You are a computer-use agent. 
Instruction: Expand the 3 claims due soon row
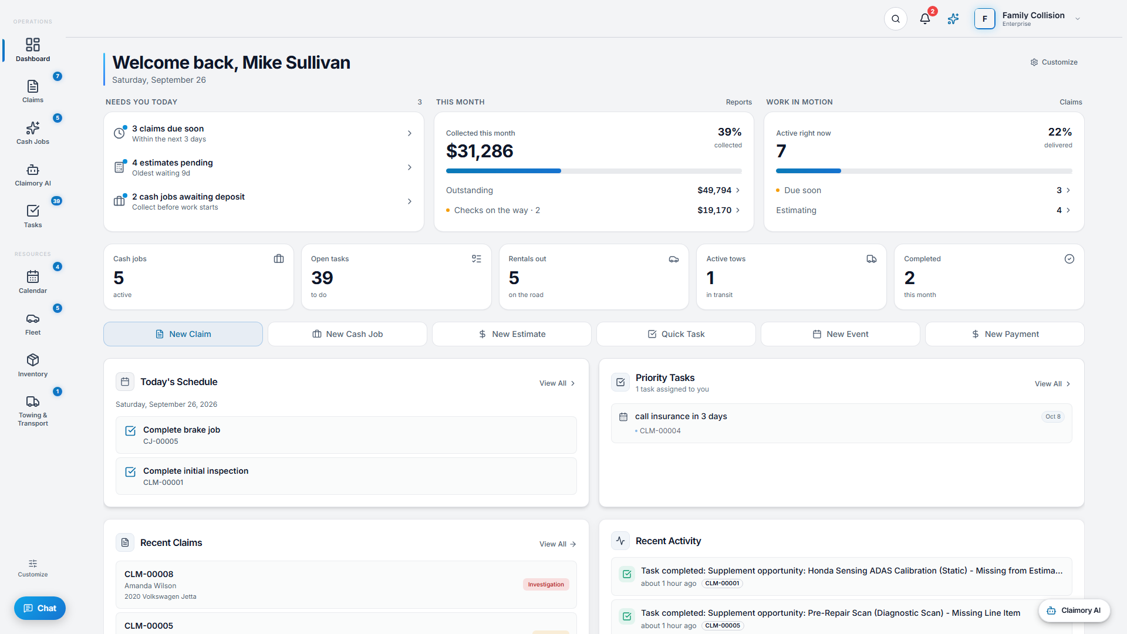click(x=264, y=133)
